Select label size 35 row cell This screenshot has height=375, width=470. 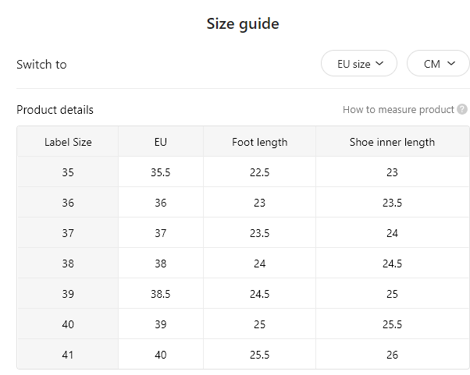point(68,172)
